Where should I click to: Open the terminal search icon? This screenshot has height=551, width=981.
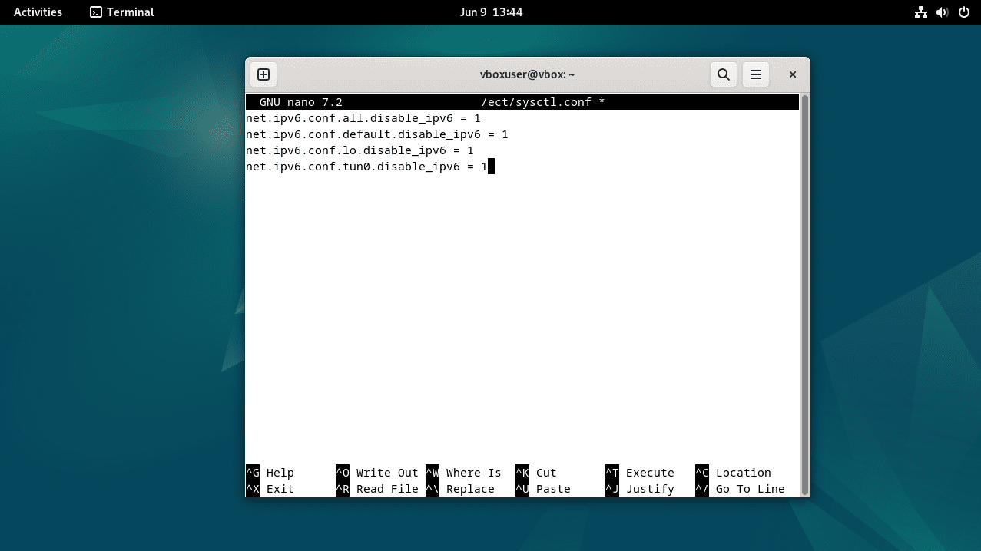coord(722,74)
